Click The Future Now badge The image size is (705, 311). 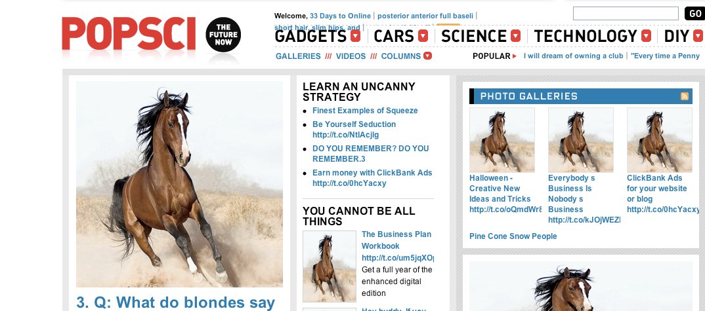(223, 35)
